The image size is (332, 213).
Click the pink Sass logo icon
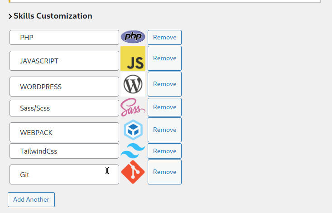coord(133,107)
